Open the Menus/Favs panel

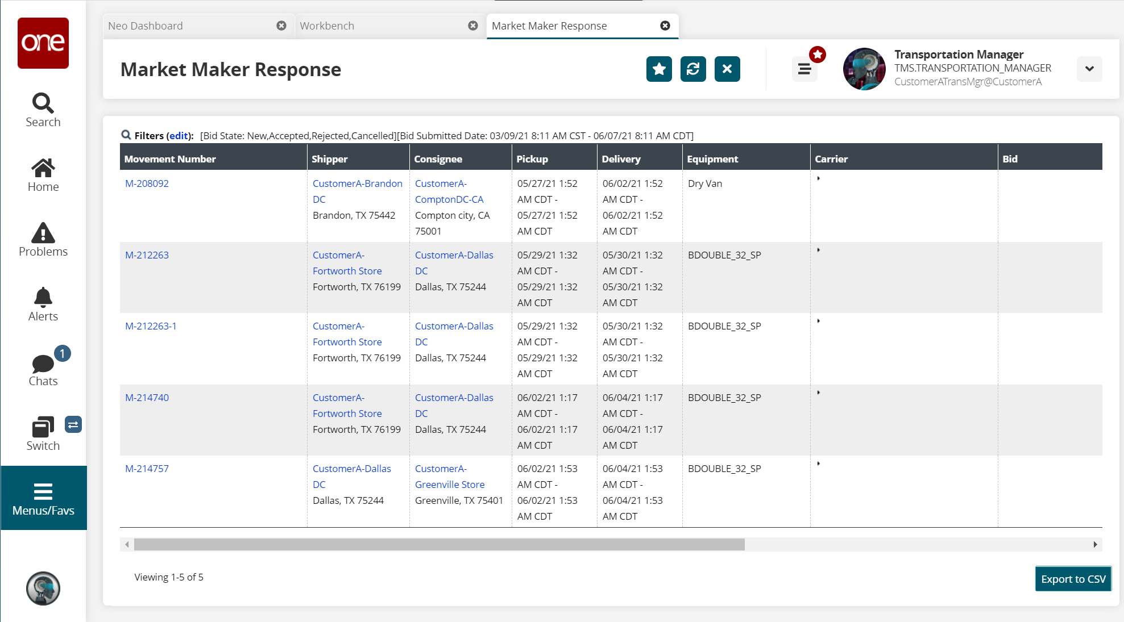point(43,499)
